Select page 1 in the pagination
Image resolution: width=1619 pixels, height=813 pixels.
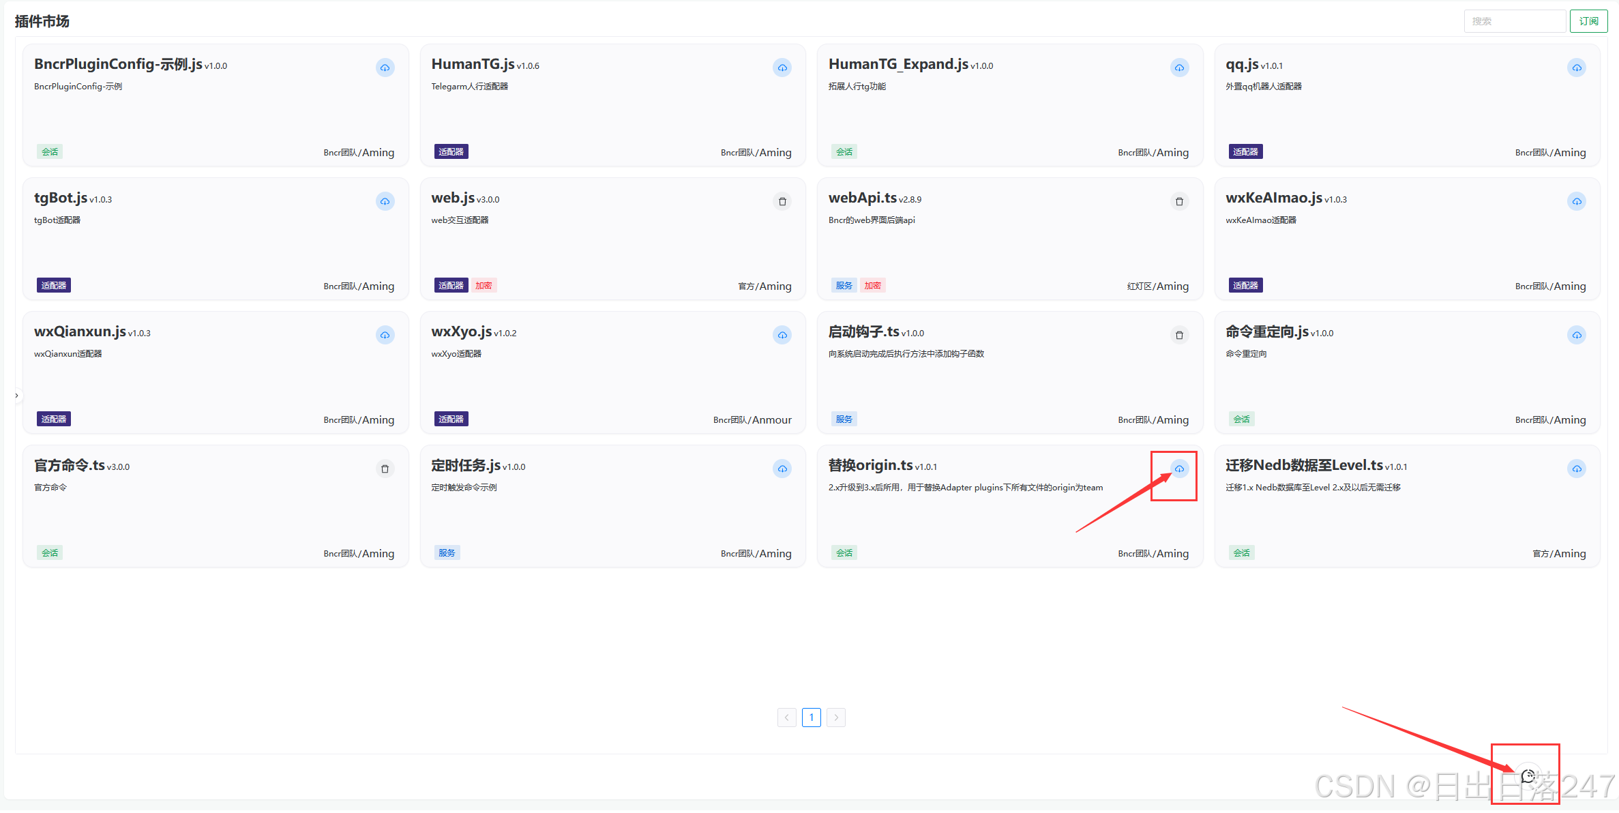[x=811, y=718]
